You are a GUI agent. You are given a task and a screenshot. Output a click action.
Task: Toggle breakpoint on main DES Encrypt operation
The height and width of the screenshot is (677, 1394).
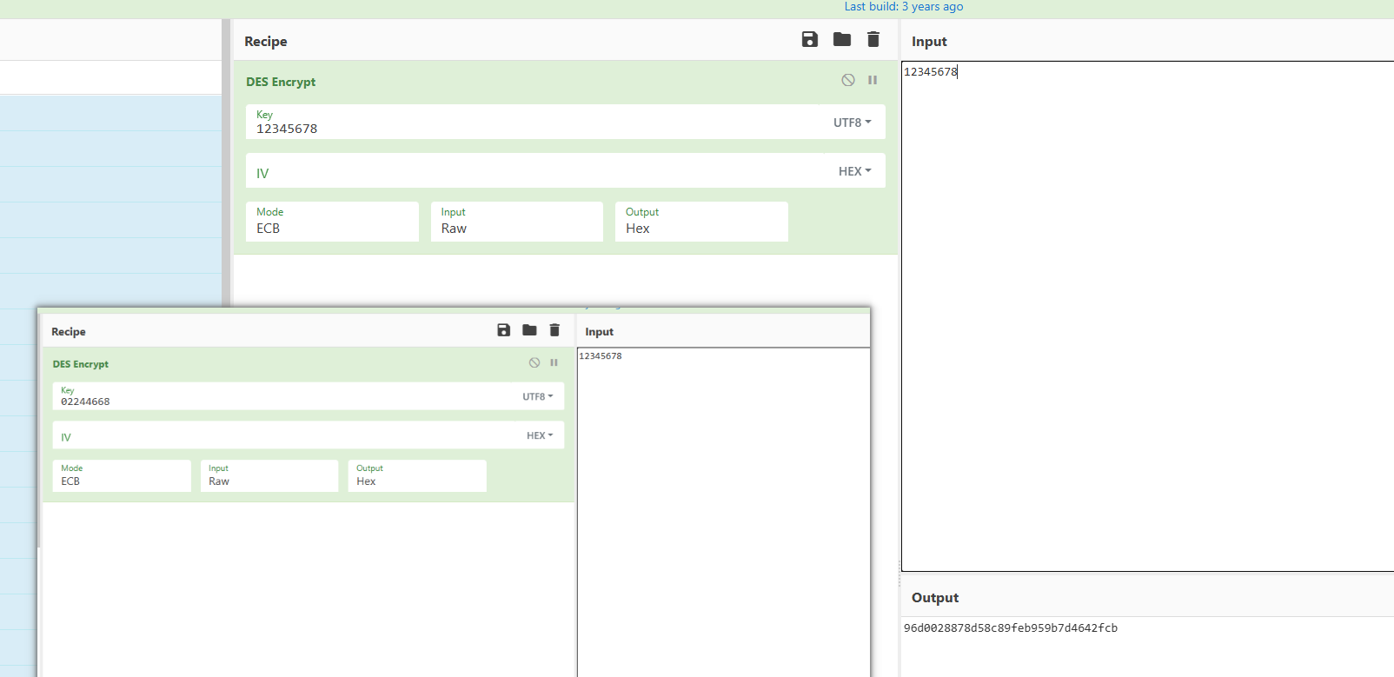[873, 80]
